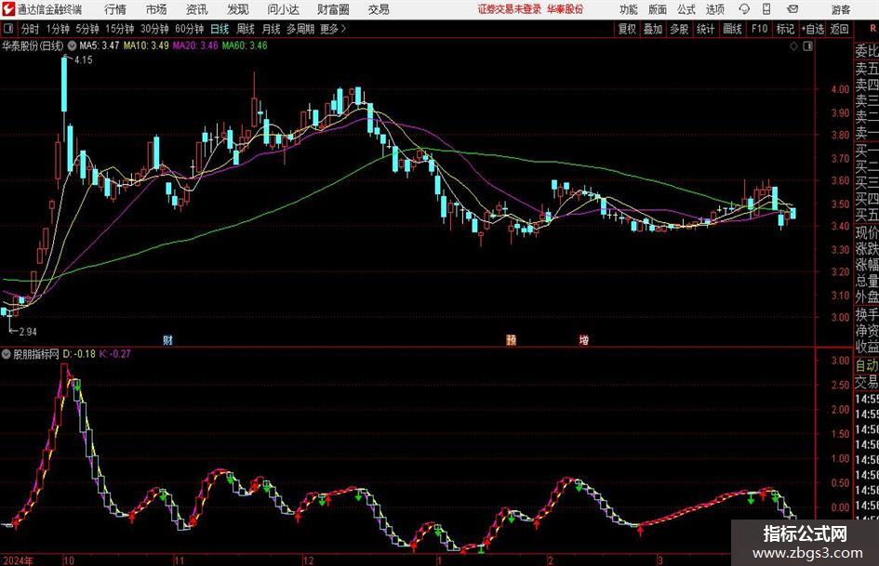Click the 2.94 low price label
879x566 pixels.
click(x=28, y=332)
